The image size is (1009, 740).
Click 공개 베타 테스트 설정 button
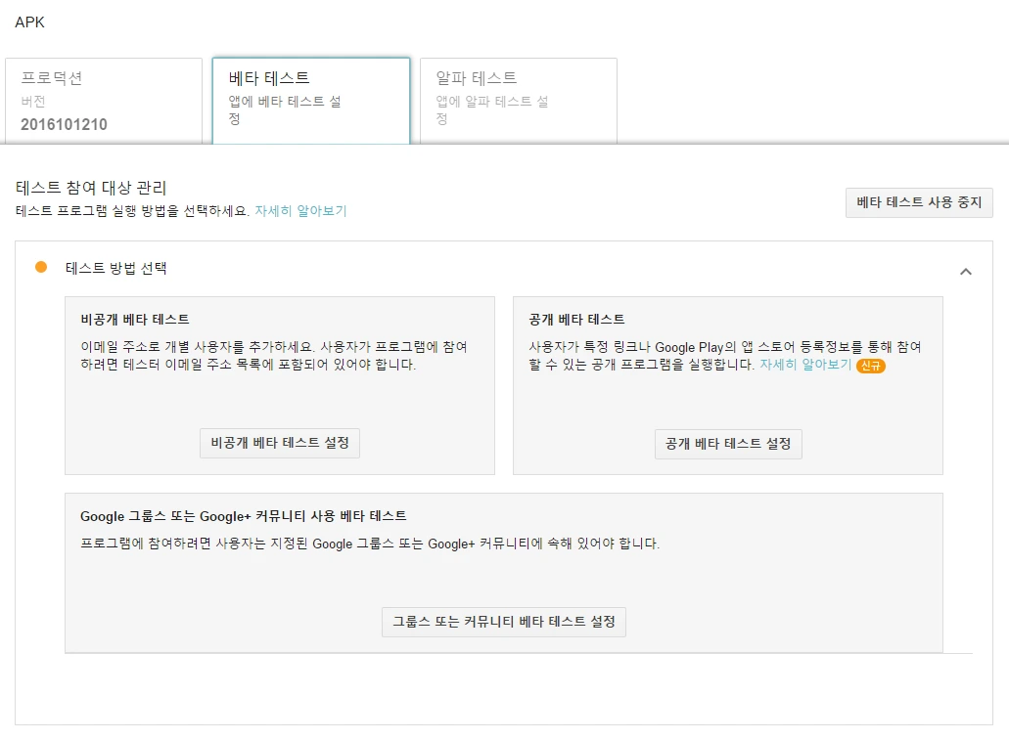[x=728, y=444]
